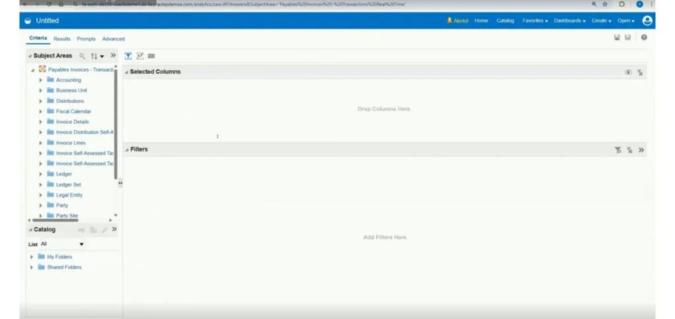Expand the Shared Folders node
This screenshot has height=319, width=675.
(32, 268)
